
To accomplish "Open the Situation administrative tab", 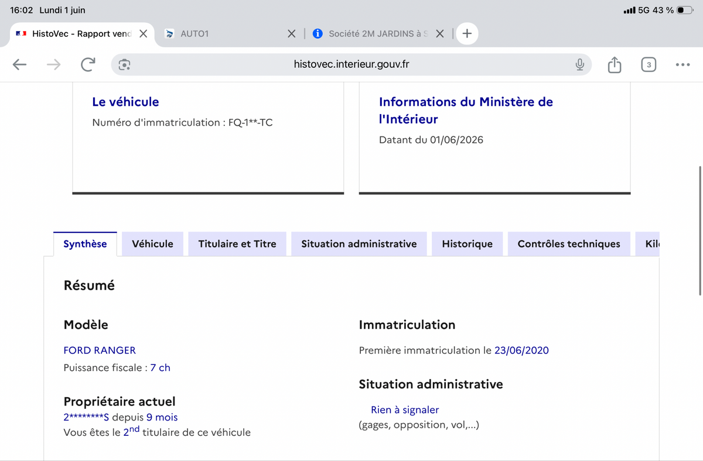I will tap(359, 244).
